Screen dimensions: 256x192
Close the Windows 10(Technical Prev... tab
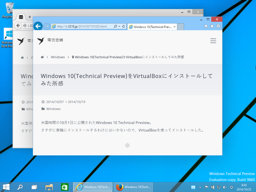[174, 27]
